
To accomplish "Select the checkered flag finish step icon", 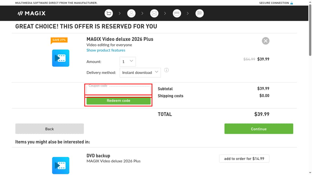I will (200, 13).
